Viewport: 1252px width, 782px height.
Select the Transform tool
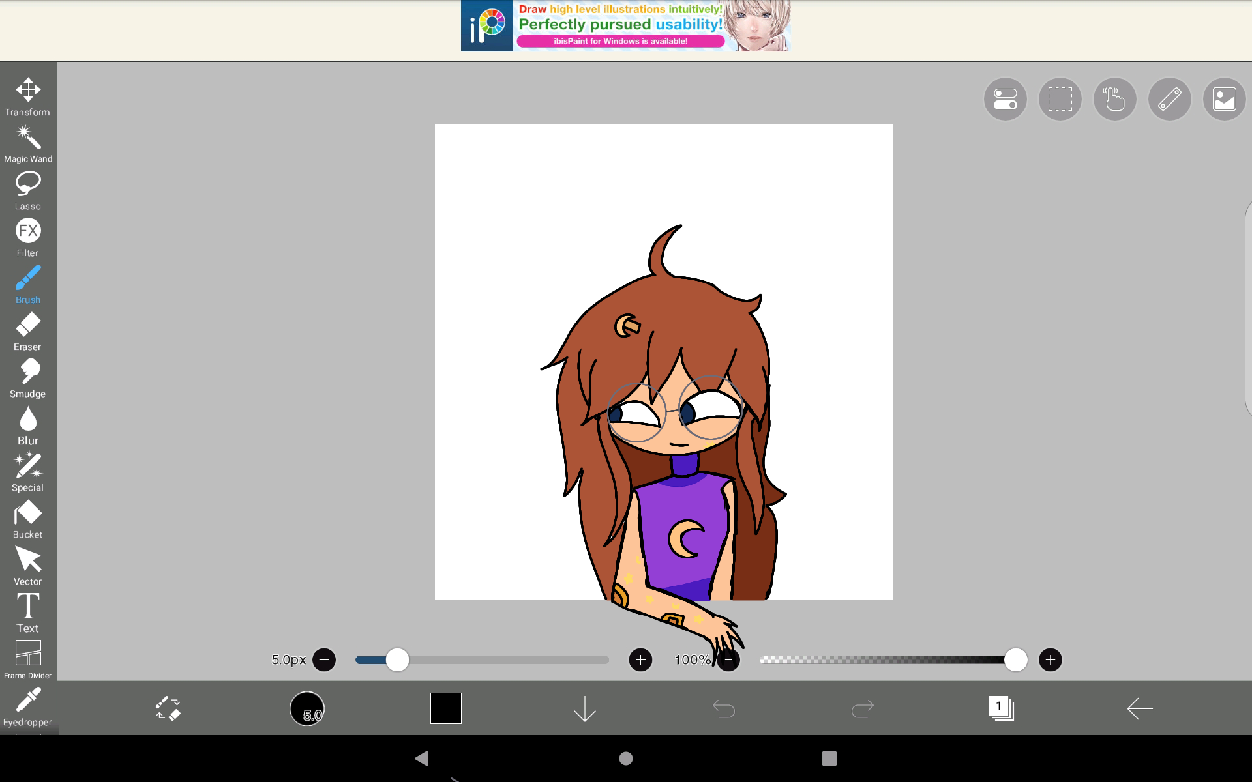tap(28, 97)
